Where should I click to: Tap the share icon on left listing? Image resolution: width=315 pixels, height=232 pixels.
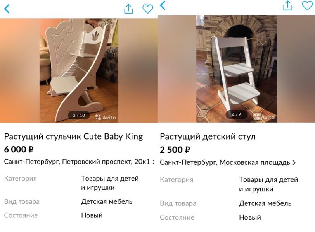(128, 9)
